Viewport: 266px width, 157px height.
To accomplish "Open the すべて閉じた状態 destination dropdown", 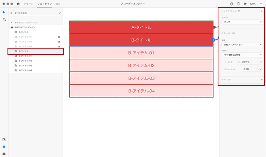I will pos(242,55).
